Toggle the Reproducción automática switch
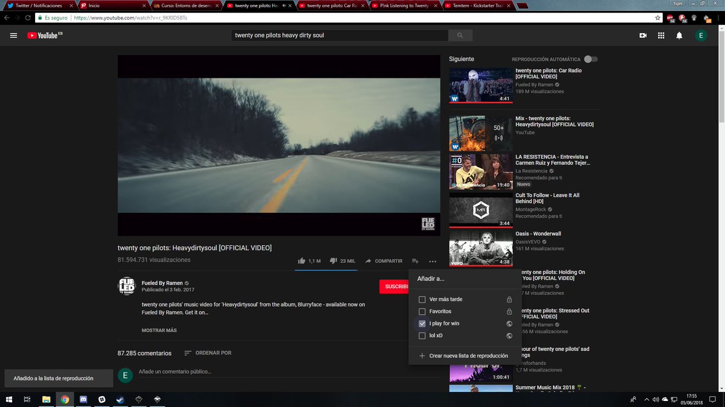The width and height of the screenshot is (725, 407). (x=591, y=59)
